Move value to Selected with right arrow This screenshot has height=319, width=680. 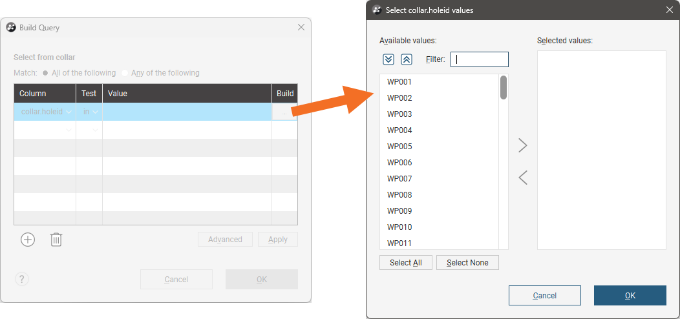pos(523,146)
